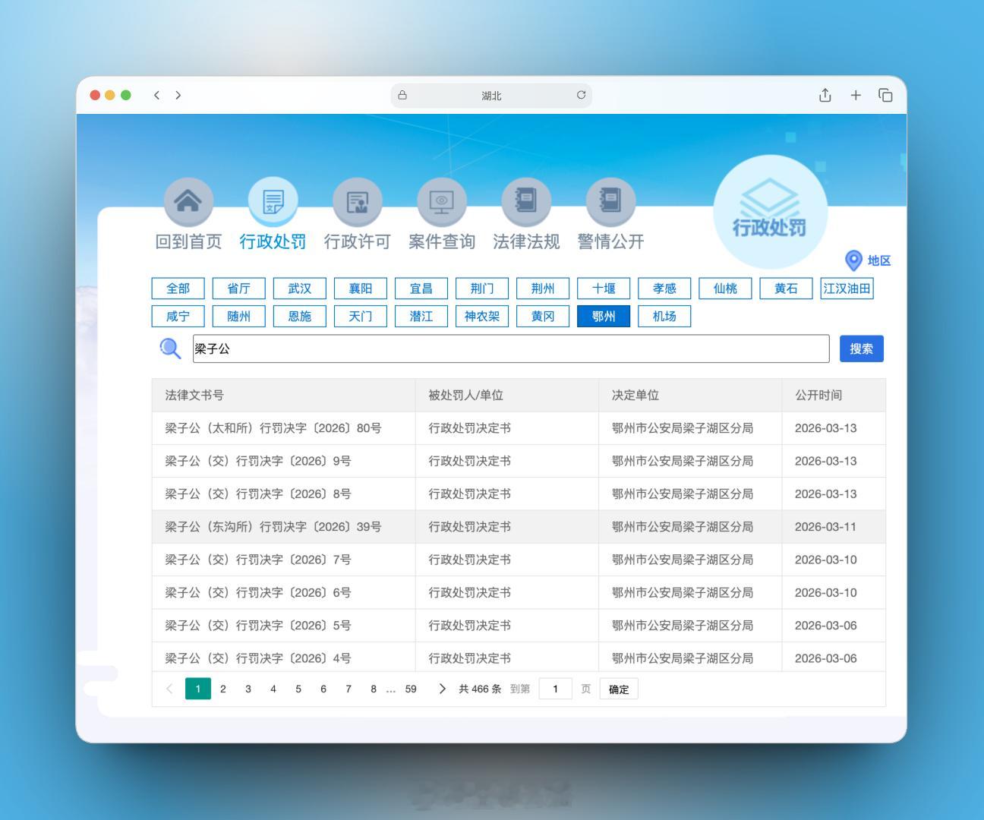
Task: Click the 确定 page-jump button
Action: click(618, 689)
